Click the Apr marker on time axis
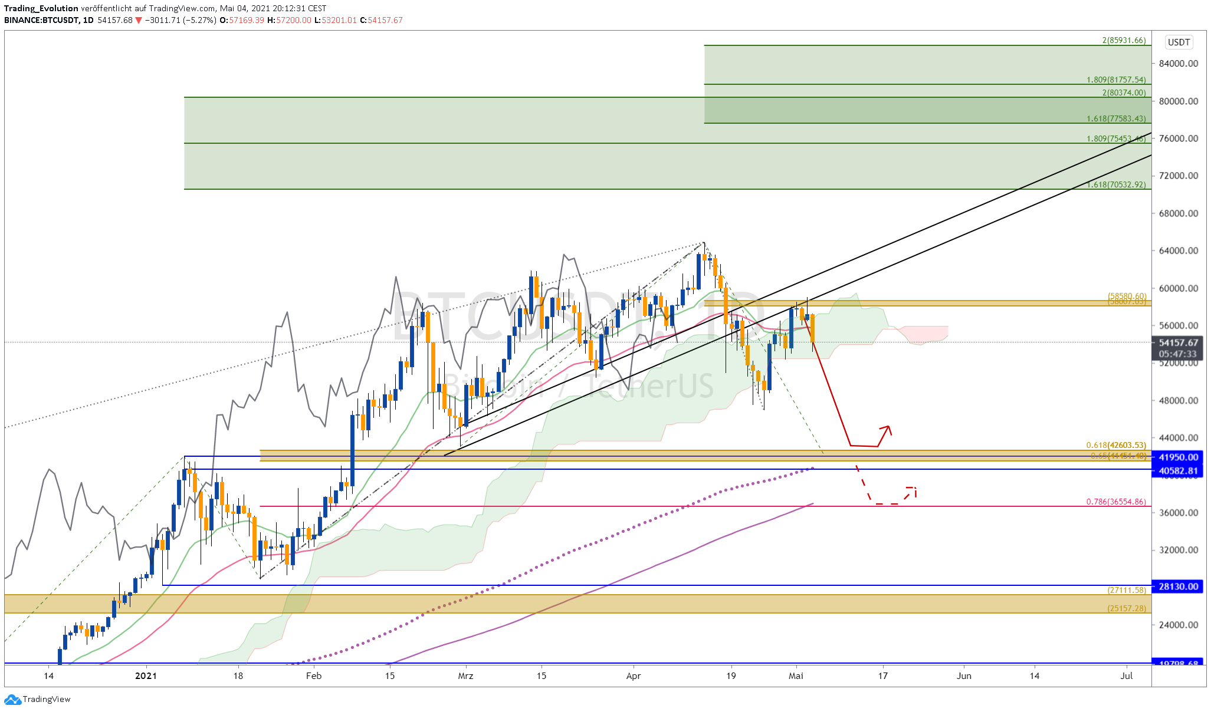The height and width of the screenshot is (712, 1211). (x=634, y=675)
